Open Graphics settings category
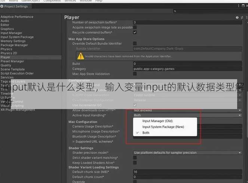 pyautogui.click(x=7, y=29)
